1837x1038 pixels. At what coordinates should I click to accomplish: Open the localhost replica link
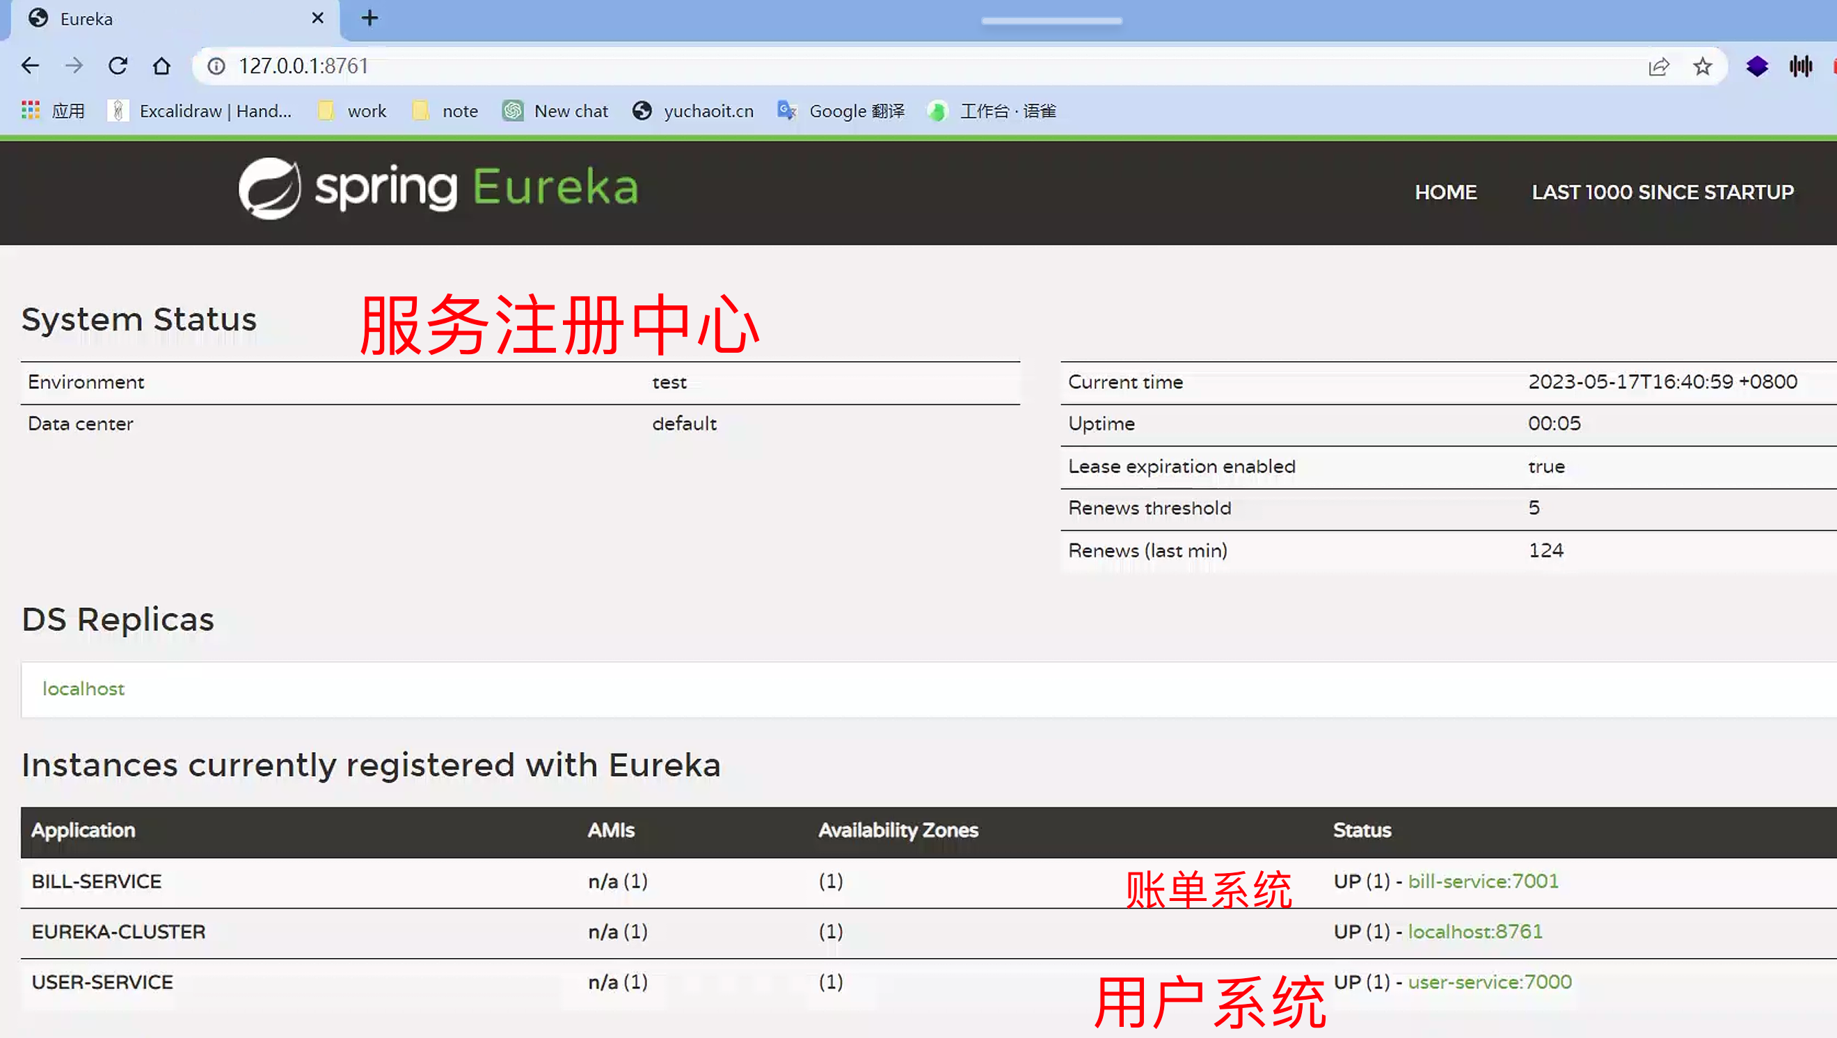tap(83, 689)
